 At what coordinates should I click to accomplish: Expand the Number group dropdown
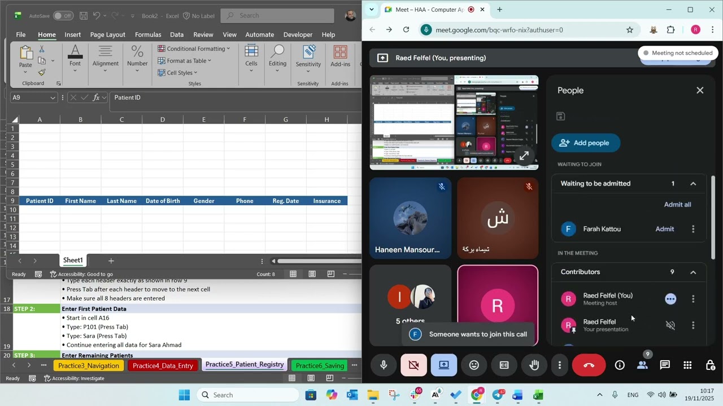point(137,70)
